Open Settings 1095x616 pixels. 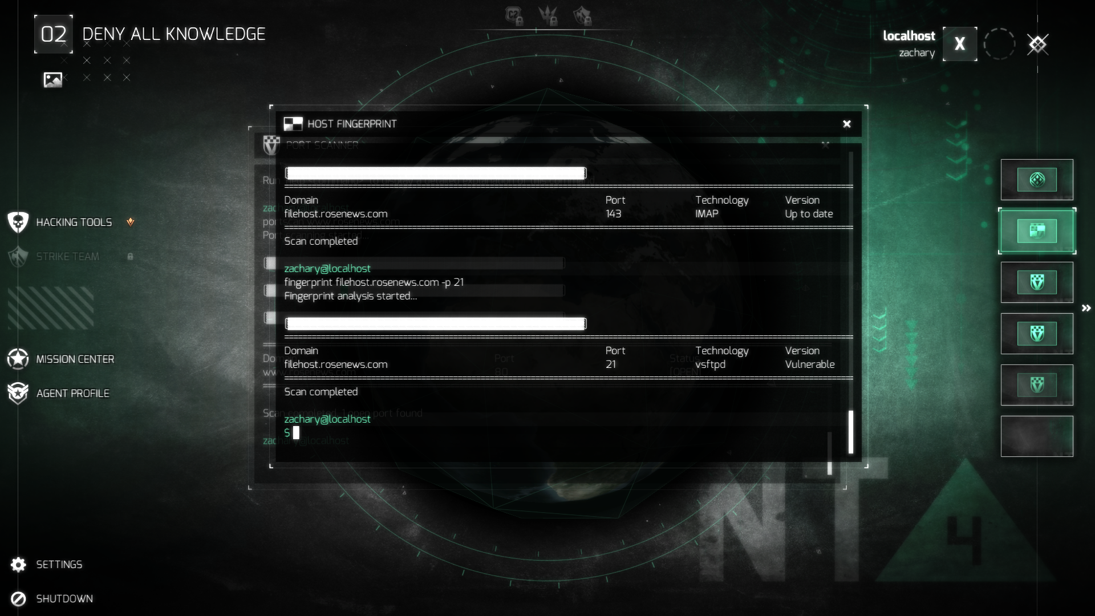point(59,565)
